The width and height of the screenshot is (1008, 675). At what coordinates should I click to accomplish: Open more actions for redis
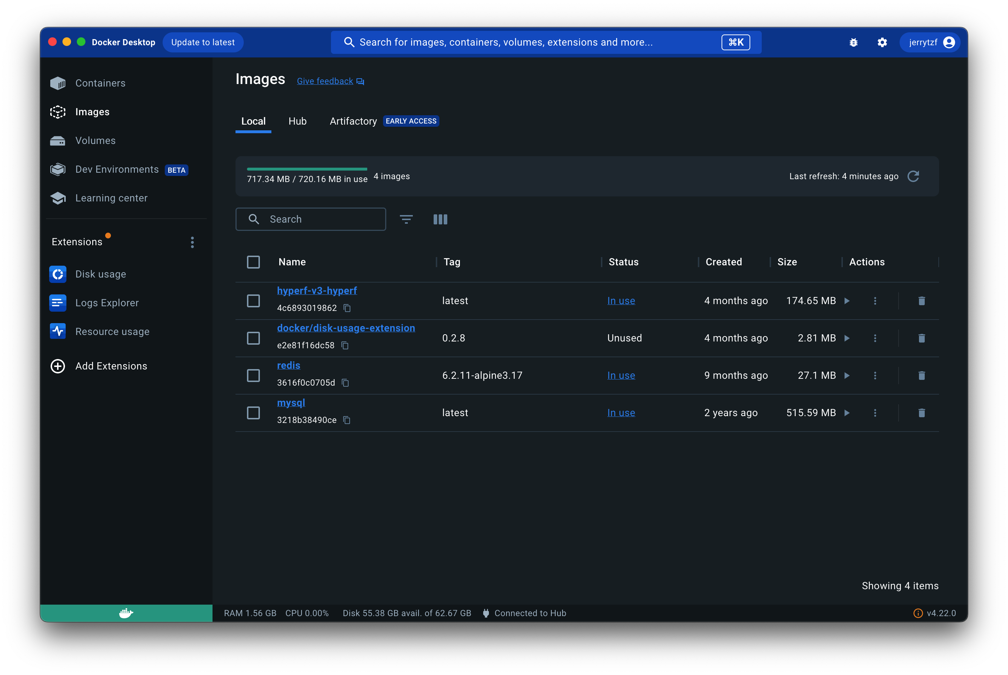[874, 376]
